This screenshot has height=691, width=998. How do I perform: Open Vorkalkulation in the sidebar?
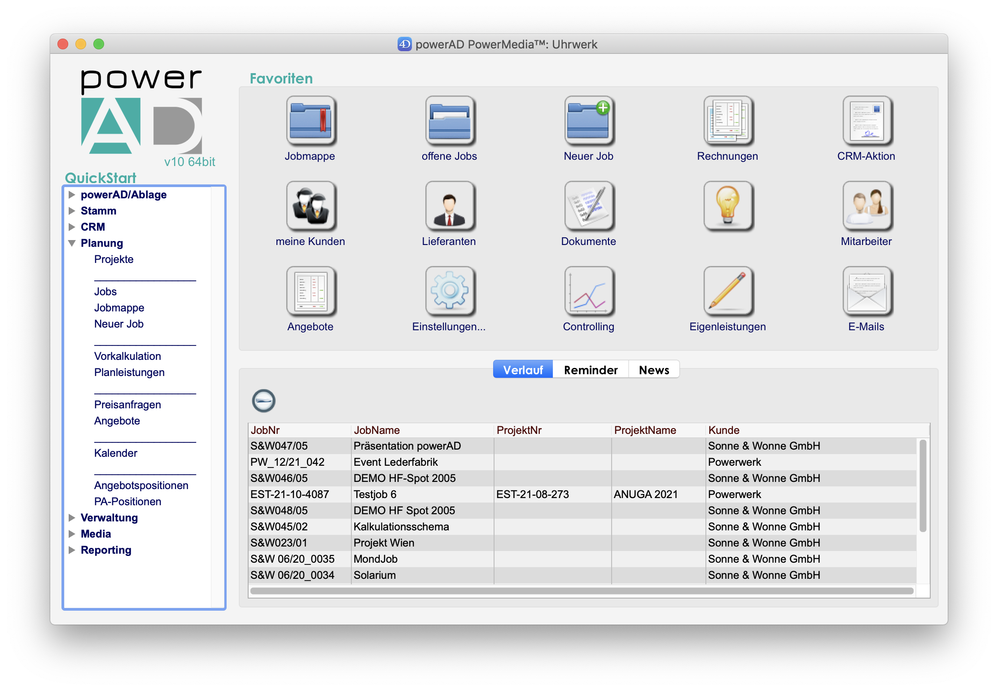[127, 356]
